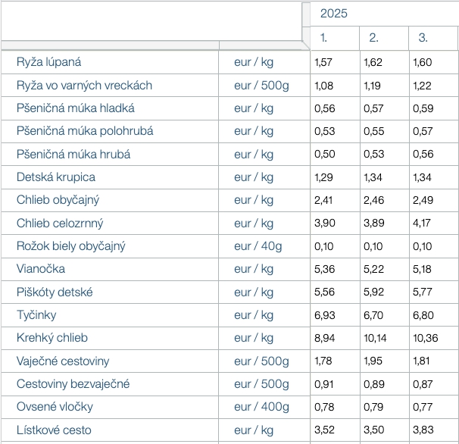Click Rožok biely obyčajný link
Image resolution: width=459 pixels, height=444 pixels.
[71, 246]
